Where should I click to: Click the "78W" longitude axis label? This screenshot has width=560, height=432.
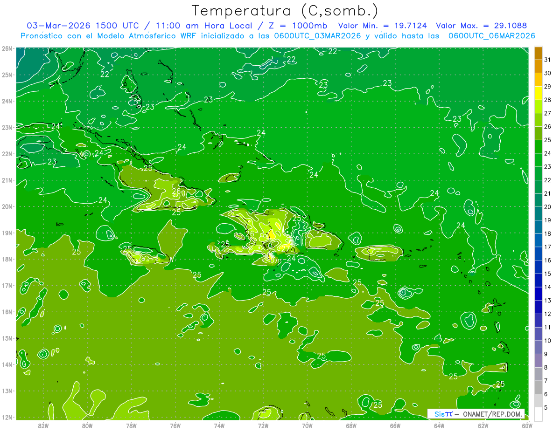(x=131, y=425)
